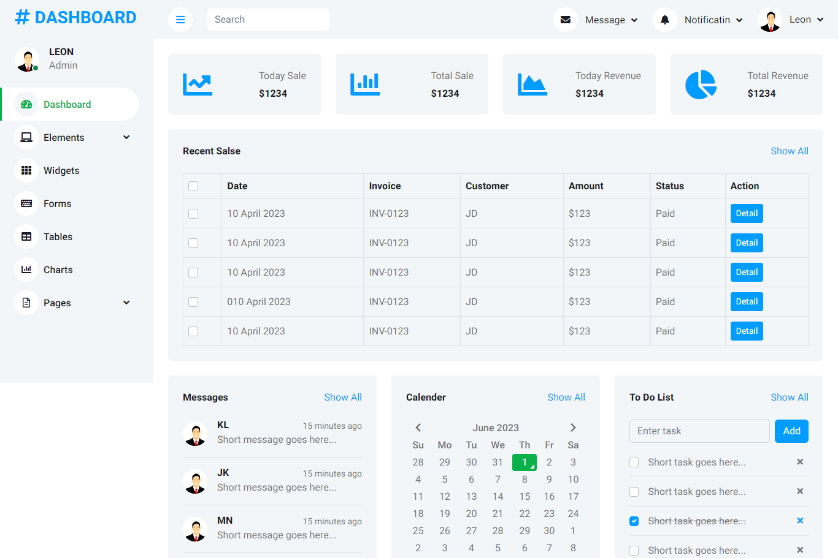838x558 pixels.
Task: Select all rows with header checkbox
Action: click(193, 186)
